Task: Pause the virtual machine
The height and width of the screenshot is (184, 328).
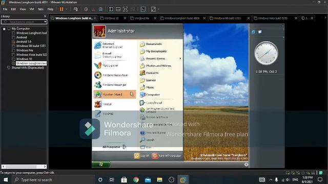Action: [61, 9]
